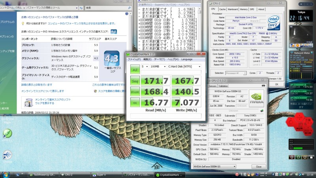Switch to TechPowerUp GPU-Z taskbar button

click(43, 175)
